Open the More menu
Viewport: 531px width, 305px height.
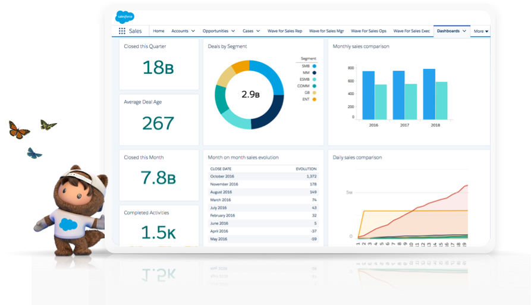[481, 31]
